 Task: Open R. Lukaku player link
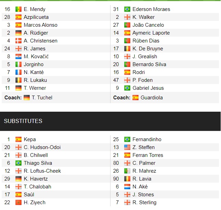point(35,80)
